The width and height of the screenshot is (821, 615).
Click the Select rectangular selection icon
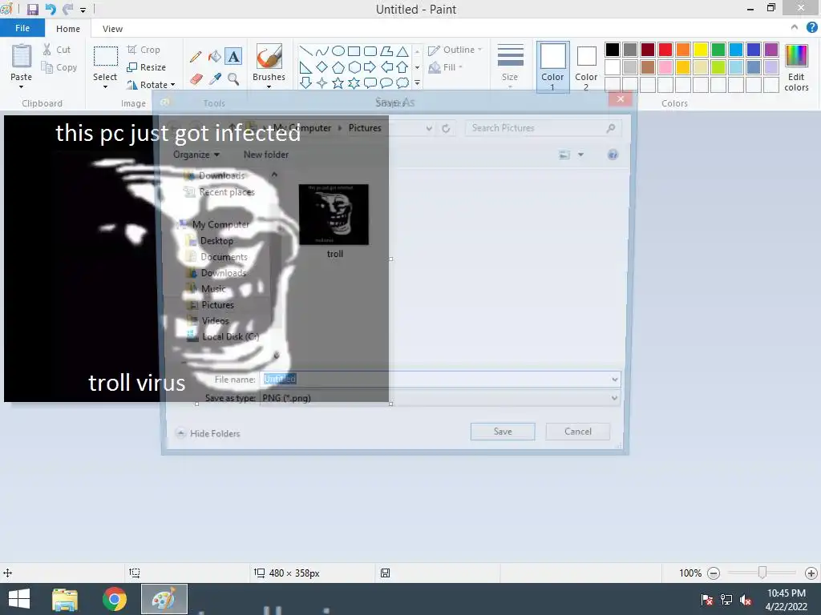[x=105, y=56]
